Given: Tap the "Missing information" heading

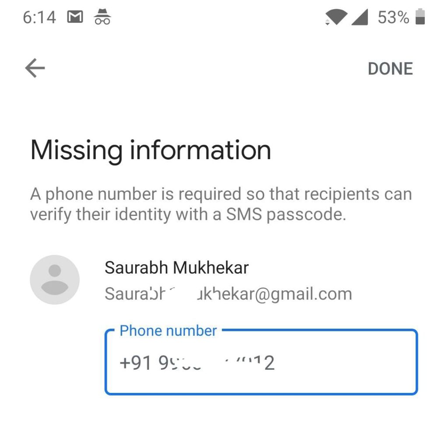Looking at the screenshot, I should pyautogui.click(x=151, y=150).
